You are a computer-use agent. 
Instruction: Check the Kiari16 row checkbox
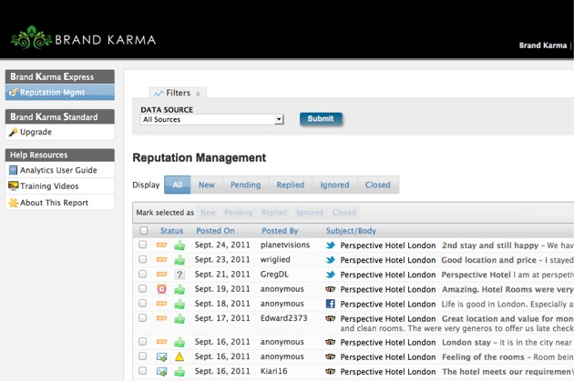[142, 371]
